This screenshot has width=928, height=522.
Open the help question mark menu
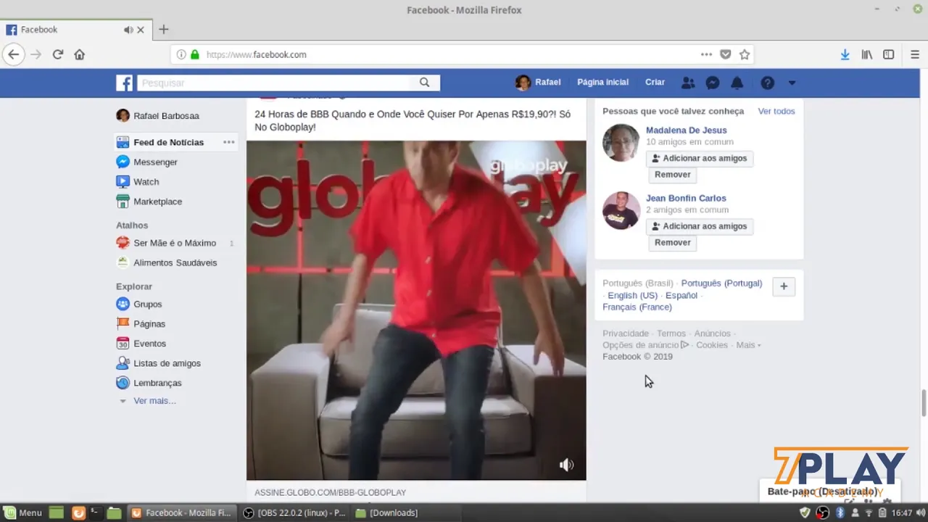[768, 83]
